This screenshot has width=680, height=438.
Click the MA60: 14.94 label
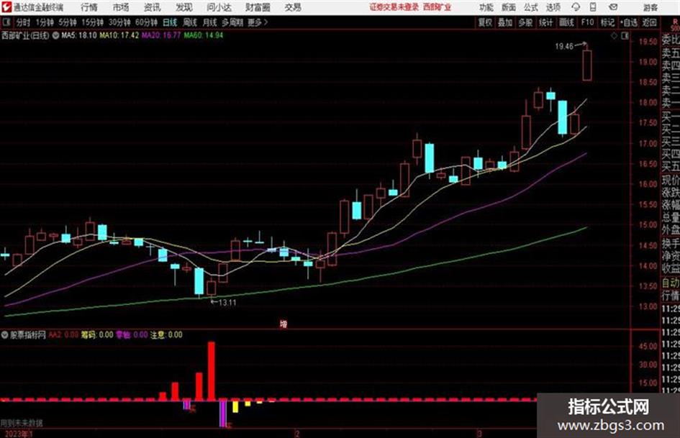pos(204,35)
